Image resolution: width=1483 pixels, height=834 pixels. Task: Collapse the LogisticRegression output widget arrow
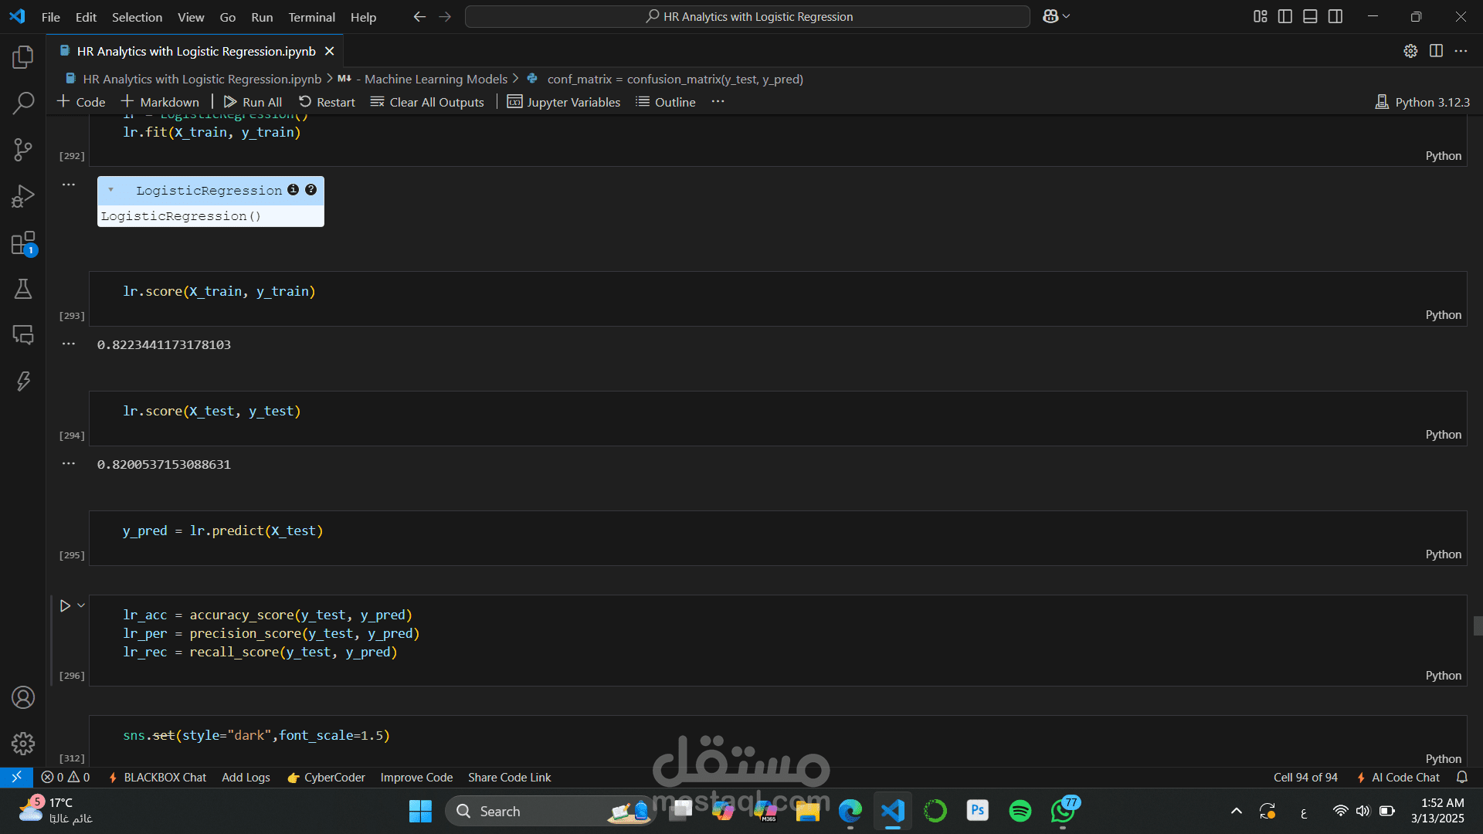click(110, 190)
